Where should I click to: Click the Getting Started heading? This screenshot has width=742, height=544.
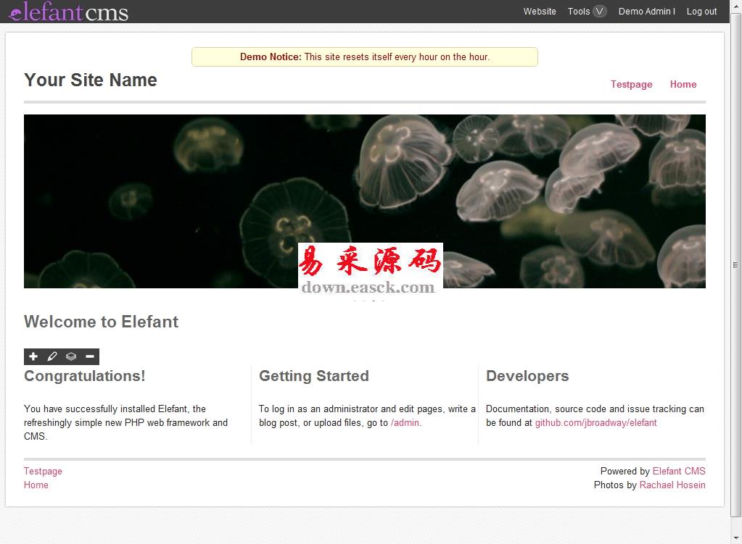click(x=314, y=376)
